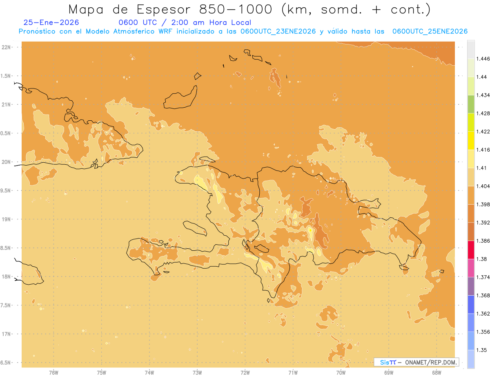Click the legend value '1.422'

[x=483, y=132]
